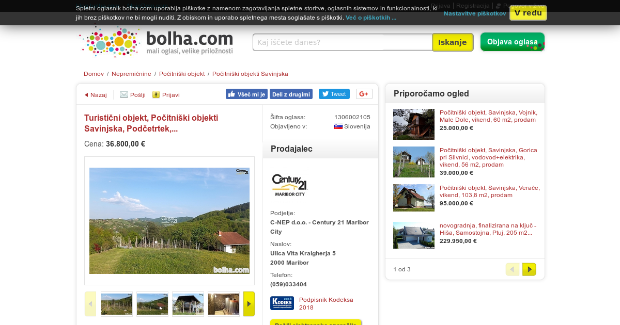
Task: Open Nepremičnine breadcrumb
Action: click(131, 74)
